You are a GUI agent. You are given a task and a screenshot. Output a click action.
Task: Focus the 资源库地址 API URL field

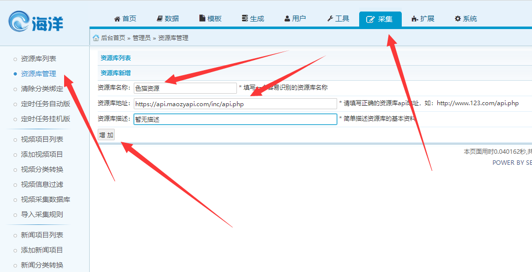click(235, 104)
